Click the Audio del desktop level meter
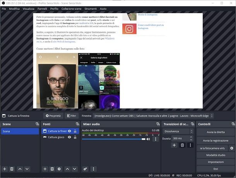236x178 pixels. pyautogui.click(x=121, y=133)
